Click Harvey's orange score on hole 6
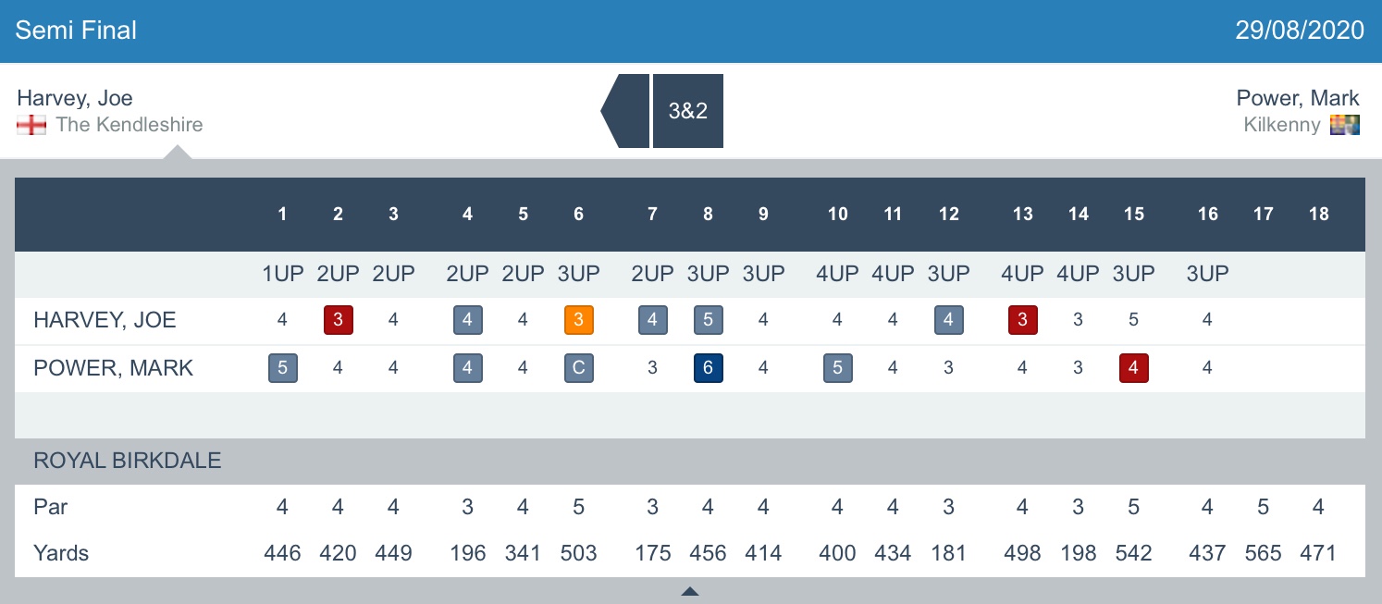This screenshot has width=1382, height=604. (578, 320)
